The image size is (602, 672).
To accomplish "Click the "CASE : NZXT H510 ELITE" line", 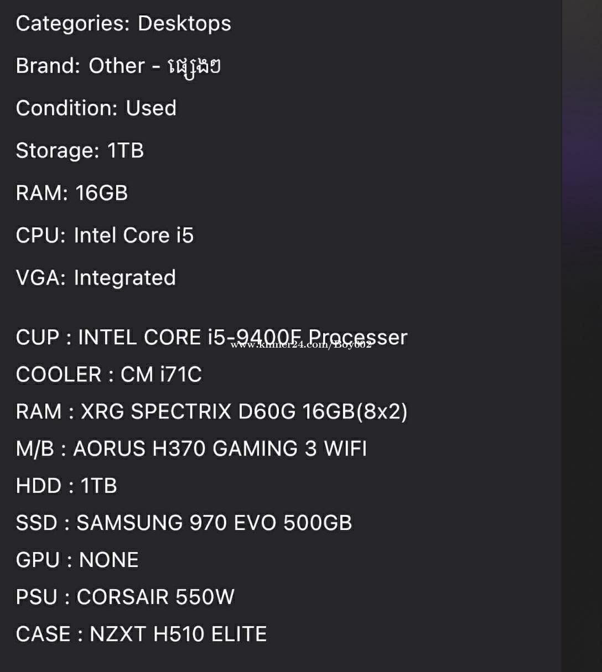I will [141, 634].
